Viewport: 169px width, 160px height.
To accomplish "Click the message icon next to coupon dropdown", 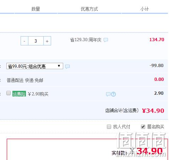I will click(67, 66).
